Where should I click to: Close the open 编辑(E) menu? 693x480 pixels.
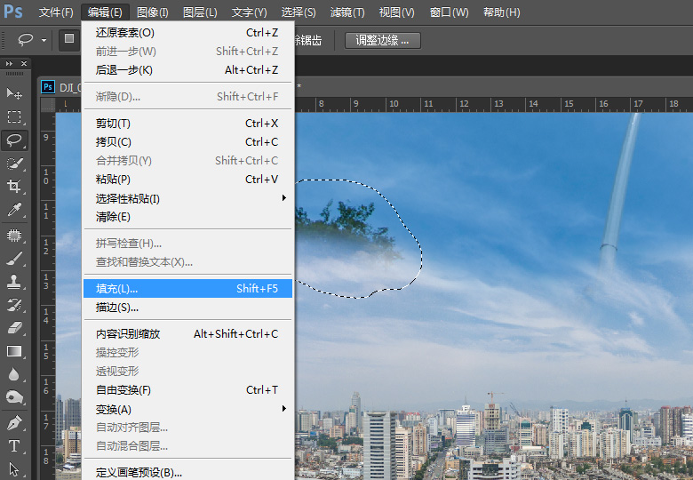105,12
